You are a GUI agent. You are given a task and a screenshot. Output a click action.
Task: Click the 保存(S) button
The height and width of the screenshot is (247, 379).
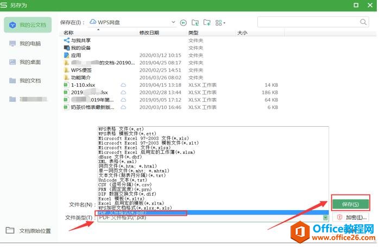tap(350, 205)
